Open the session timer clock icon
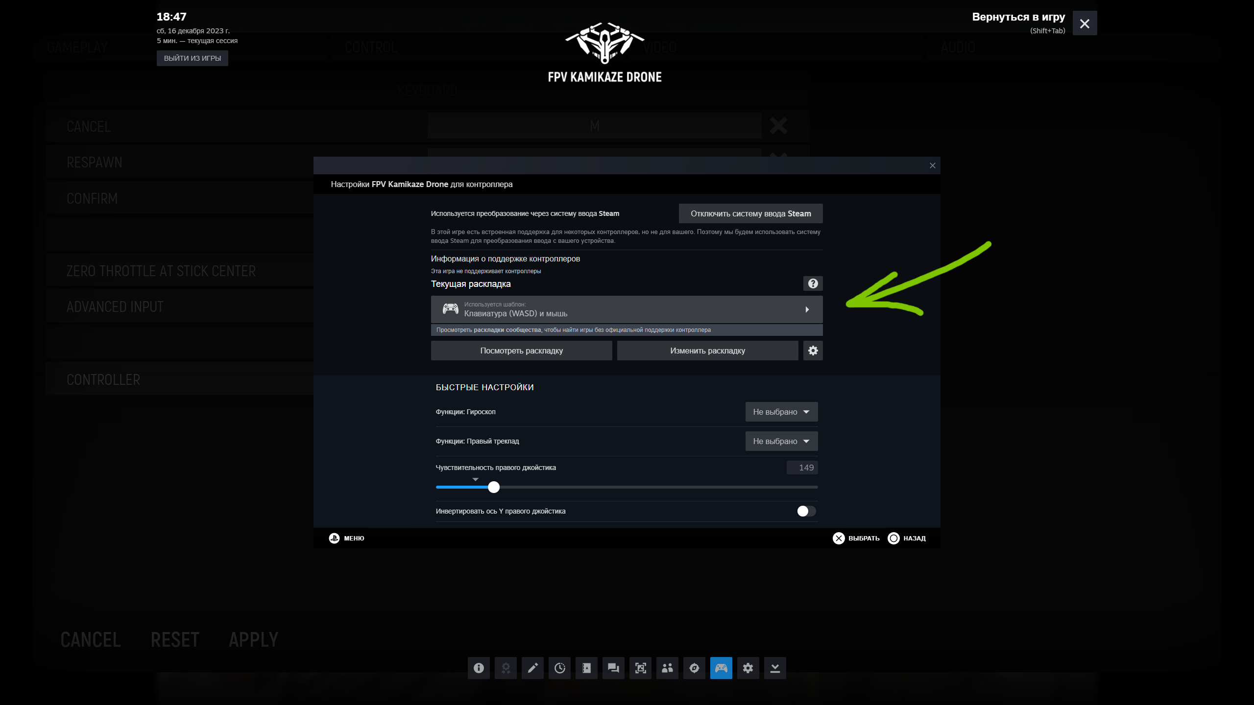Screen dimensions: 1254x705 tap(559, 668)
